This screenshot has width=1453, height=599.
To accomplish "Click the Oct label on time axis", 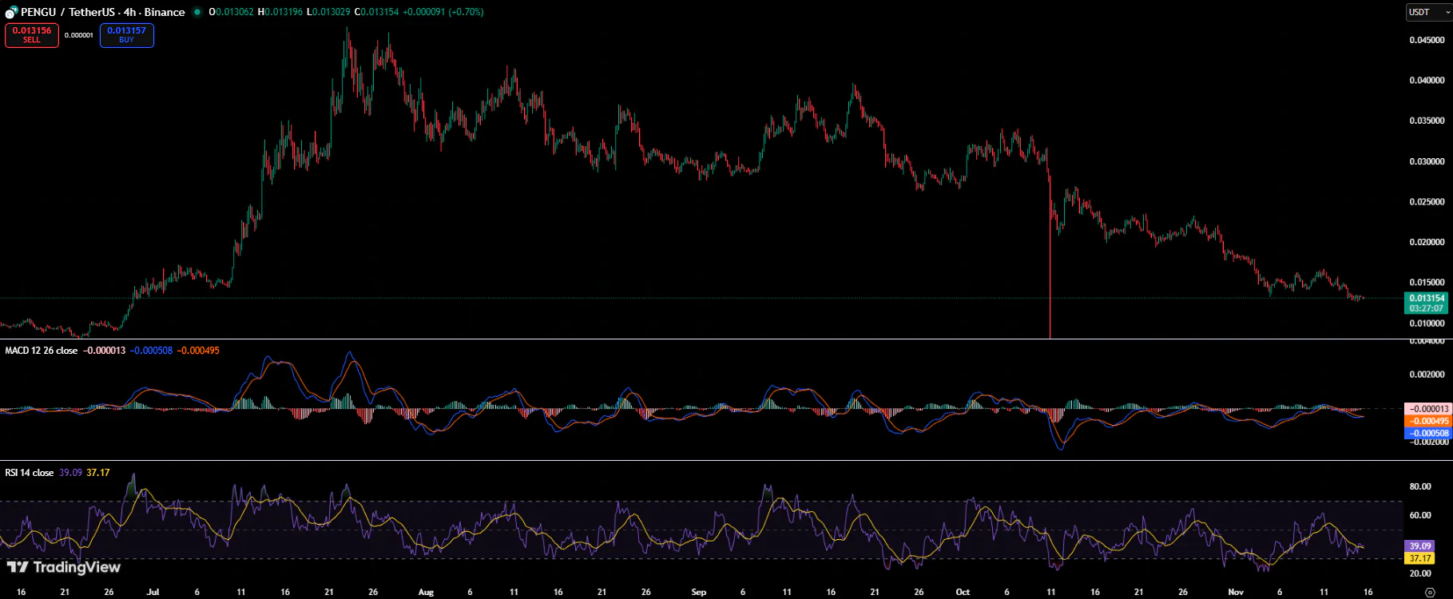I will (963, 592).
